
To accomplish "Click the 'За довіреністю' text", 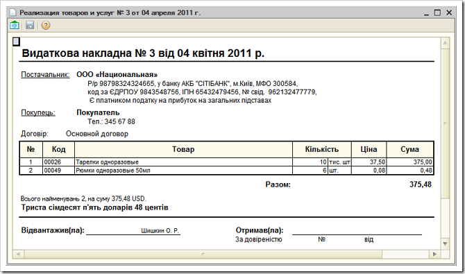I will pos(259,239).
